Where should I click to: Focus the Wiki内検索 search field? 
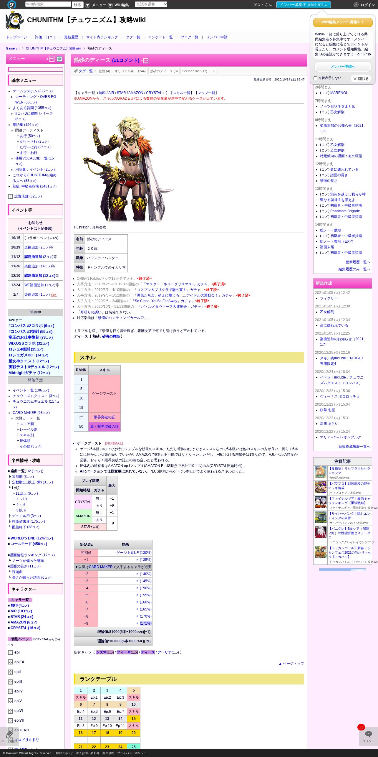click(x=48, y=4)
